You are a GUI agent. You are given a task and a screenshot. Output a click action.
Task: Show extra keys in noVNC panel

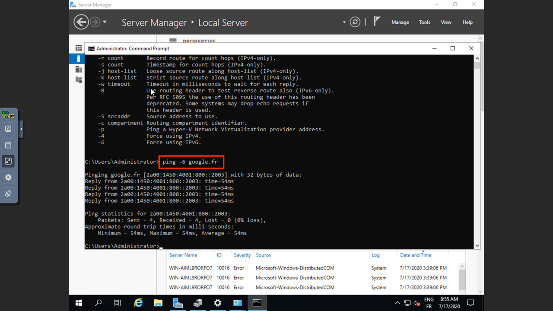(x=8, y=129)
